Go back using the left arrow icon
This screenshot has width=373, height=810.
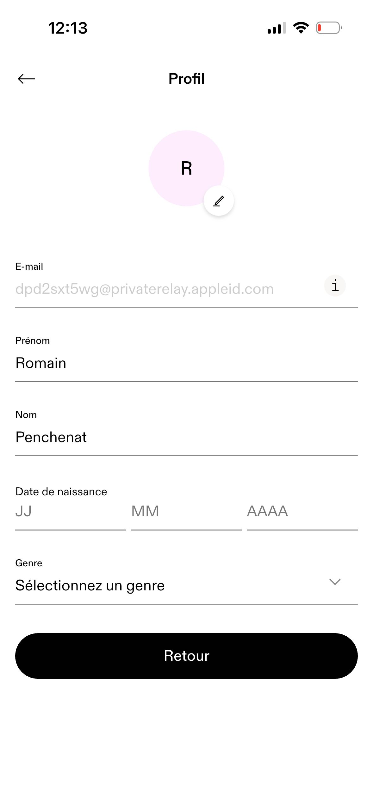tap(26, 79)
